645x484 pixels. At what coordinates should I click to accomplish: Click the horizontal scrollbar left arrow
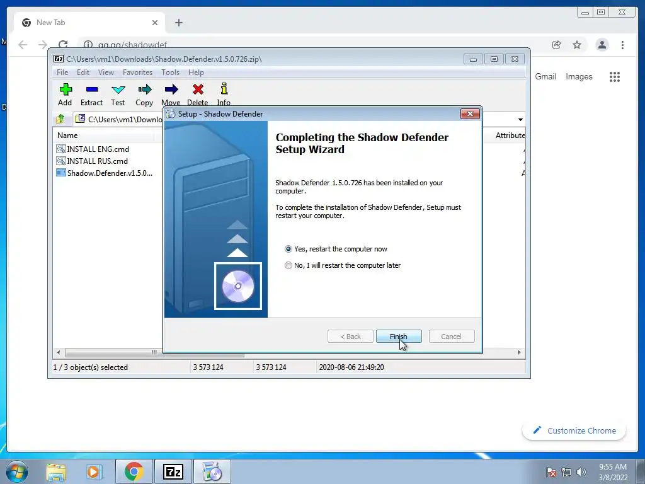tap(59, 352)
